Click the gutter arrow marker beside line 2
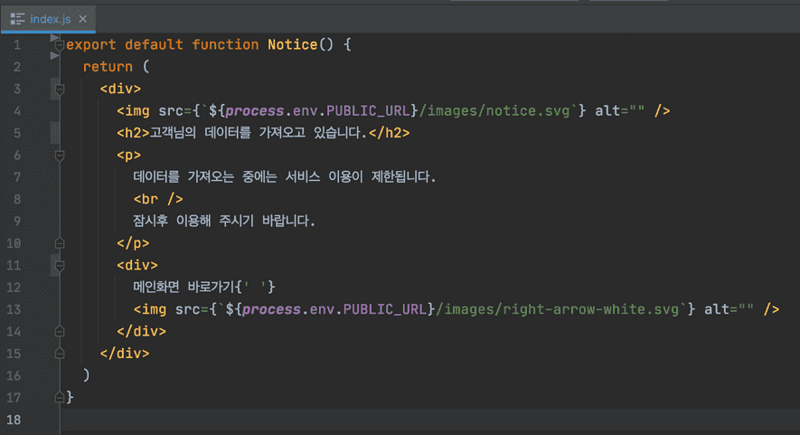This screenshot has width=800, height=435. [54, 57]
